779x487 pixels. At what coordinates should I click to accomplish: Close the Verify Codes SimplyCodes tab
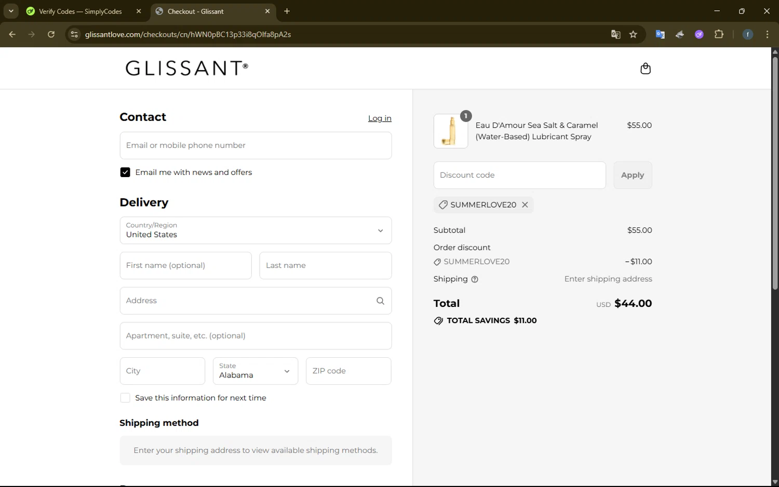point(139,11)
